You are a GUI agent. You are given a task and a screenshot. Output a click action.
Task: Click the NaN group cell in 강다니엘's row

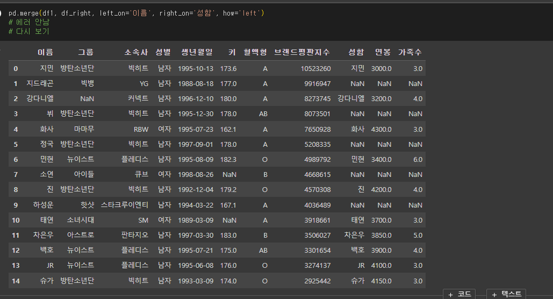(x=87, y=99)
